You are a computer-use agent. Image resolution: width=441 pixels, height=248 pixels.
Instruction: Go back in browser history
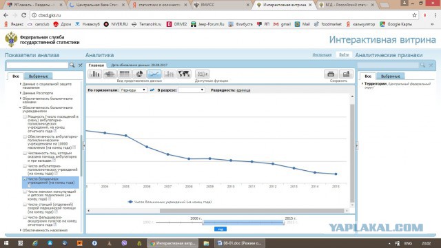[x=6, y=15]
